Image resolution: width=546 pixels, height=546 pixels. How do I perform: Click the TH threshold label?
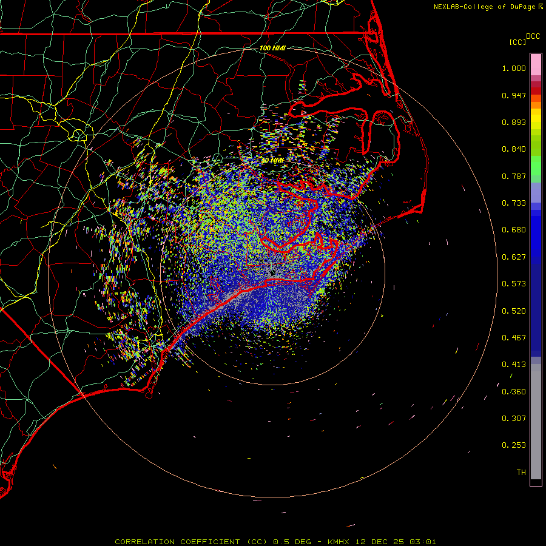tap(521, 473)
